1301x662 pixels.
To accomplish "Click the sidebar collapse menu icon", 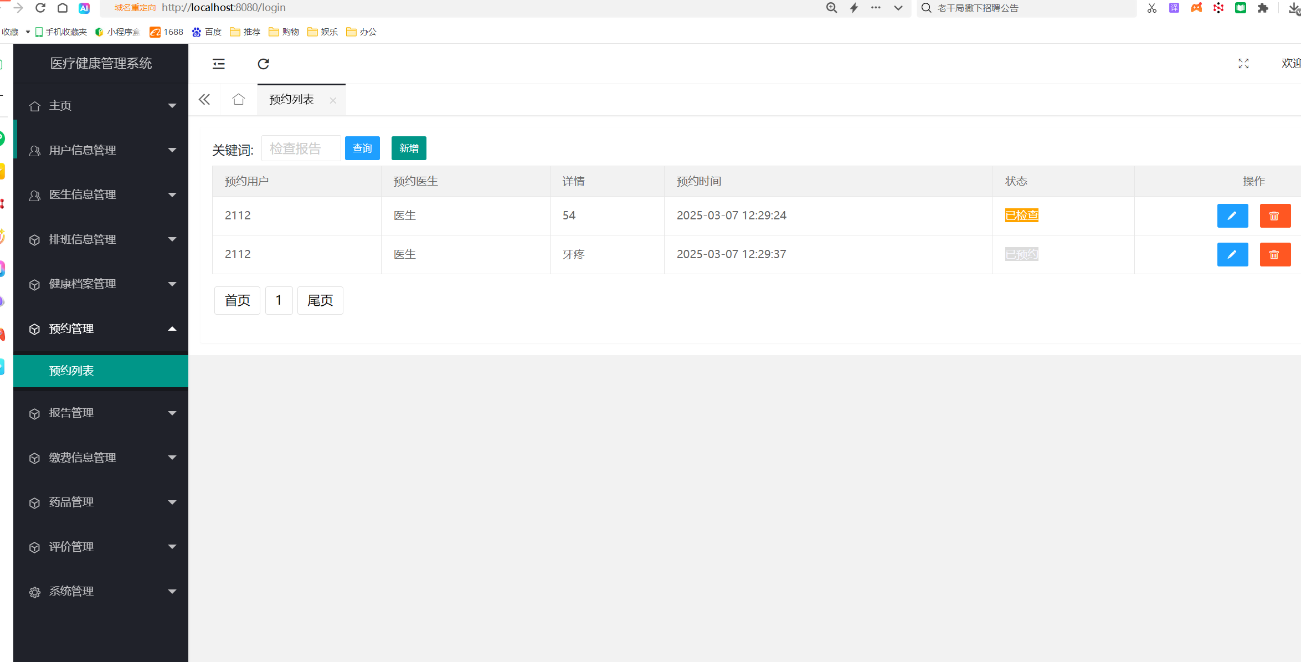I will (x=219, y=64).
